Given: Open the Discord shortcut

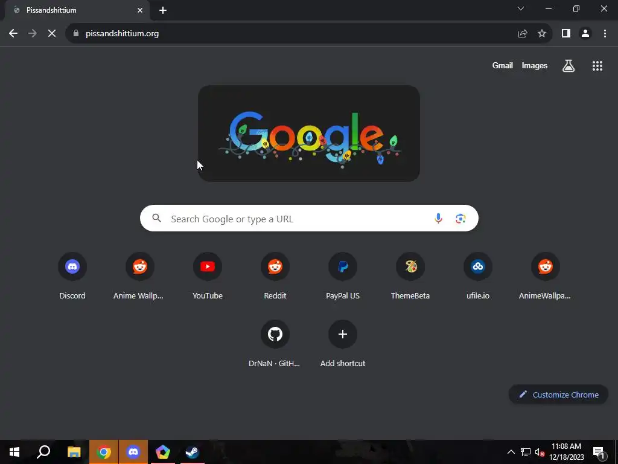Looking at the screenshot, I should [x=72, y=276].
